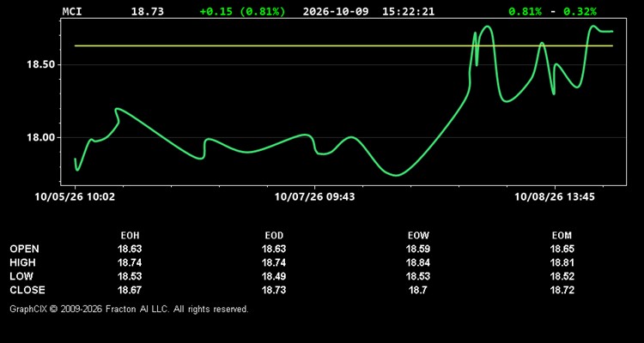Select EOD close value 18.73

click(274, 290)
